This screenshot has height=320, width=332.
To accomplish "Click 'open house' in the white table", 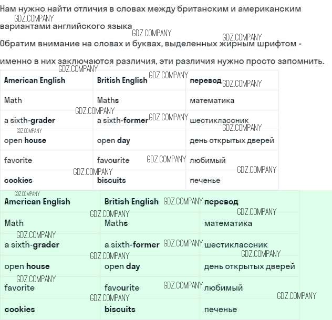I will coord(25,140).
